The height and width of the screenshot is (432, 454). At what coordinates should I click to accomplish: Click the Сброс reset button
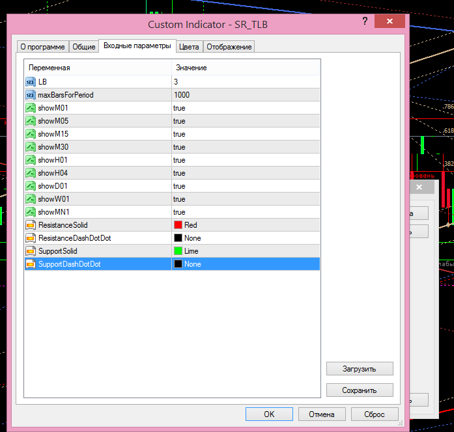375,414
